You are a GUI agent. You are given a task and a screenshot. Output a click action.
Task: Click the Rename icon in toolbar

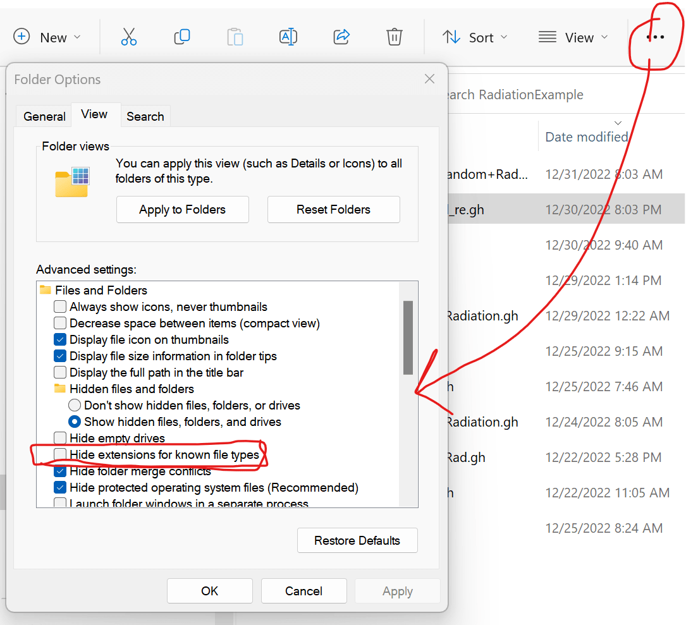(x=288, y=37)
